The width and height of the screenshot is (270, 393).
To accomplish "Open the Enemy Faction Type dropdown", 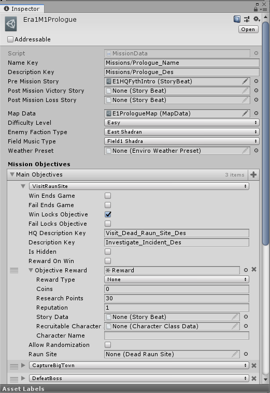I will tap(182, 132).
